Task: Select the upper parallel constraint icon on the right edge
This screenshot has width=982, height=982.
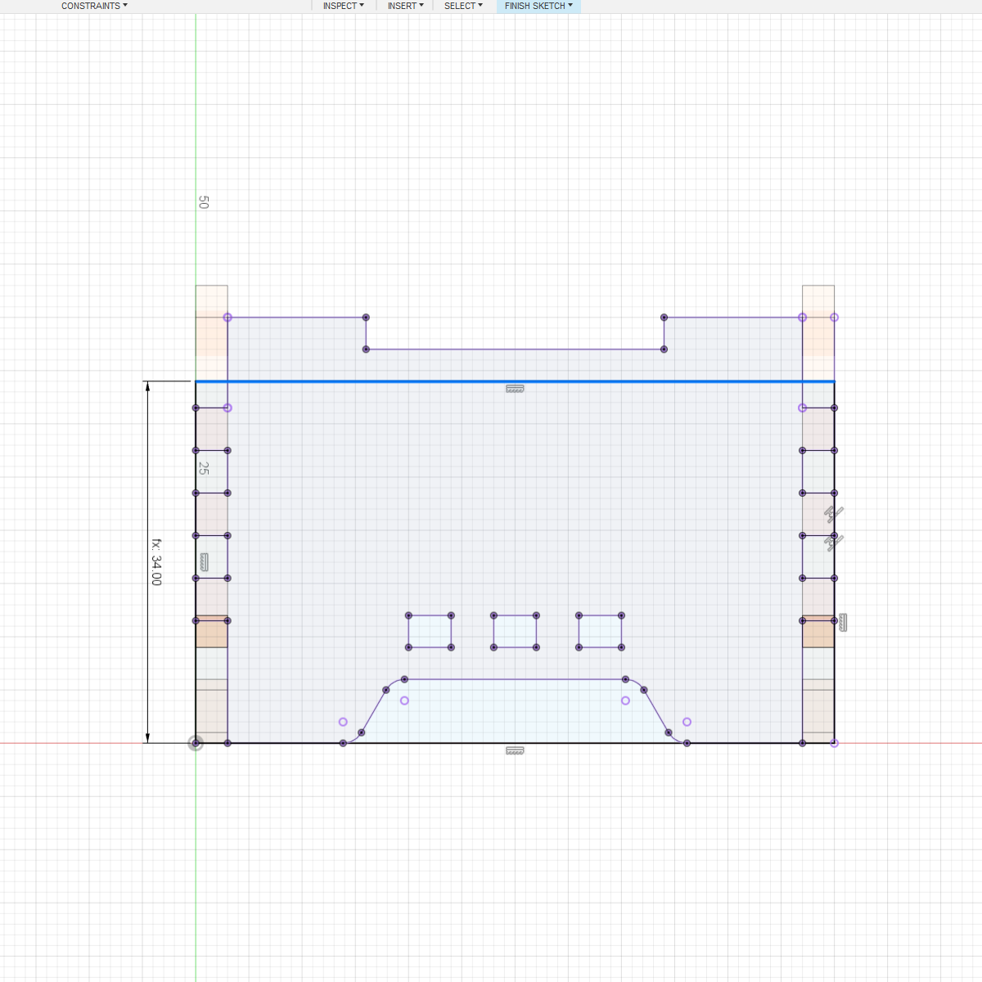Action: coord(834,514)
